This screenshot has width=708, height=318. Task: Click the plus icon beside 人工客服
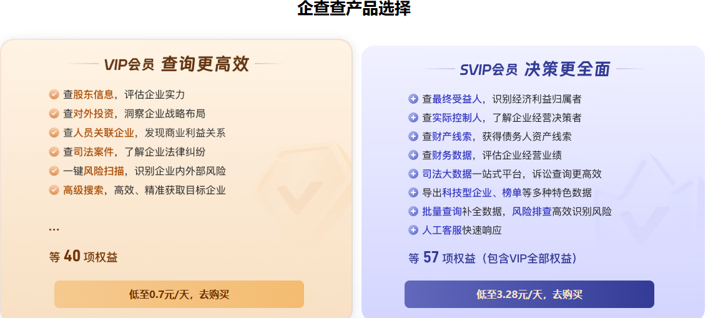pos(413,230)
